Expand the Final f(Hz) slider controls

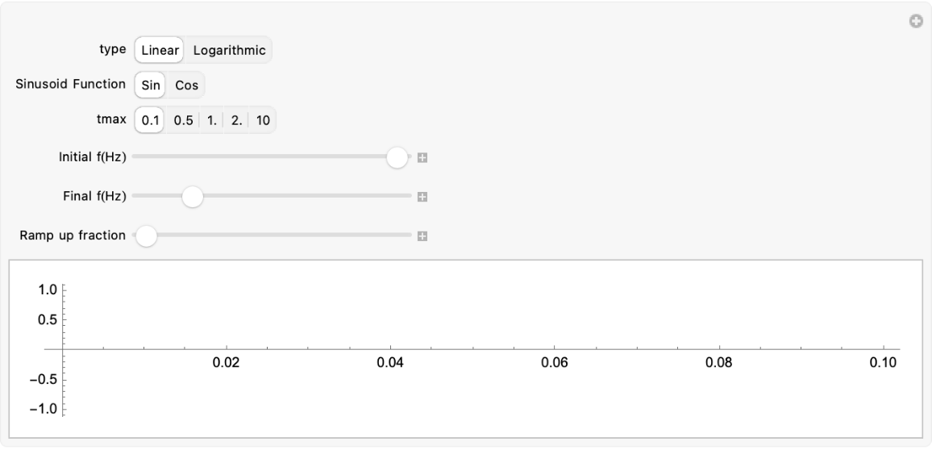(x=422, y=197)
